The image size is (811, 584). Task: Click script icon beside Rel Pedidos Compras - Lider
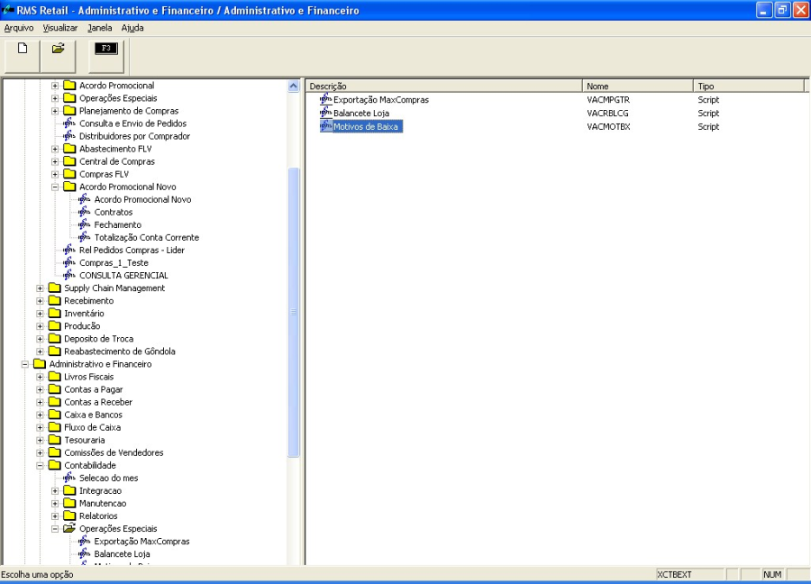68,250
